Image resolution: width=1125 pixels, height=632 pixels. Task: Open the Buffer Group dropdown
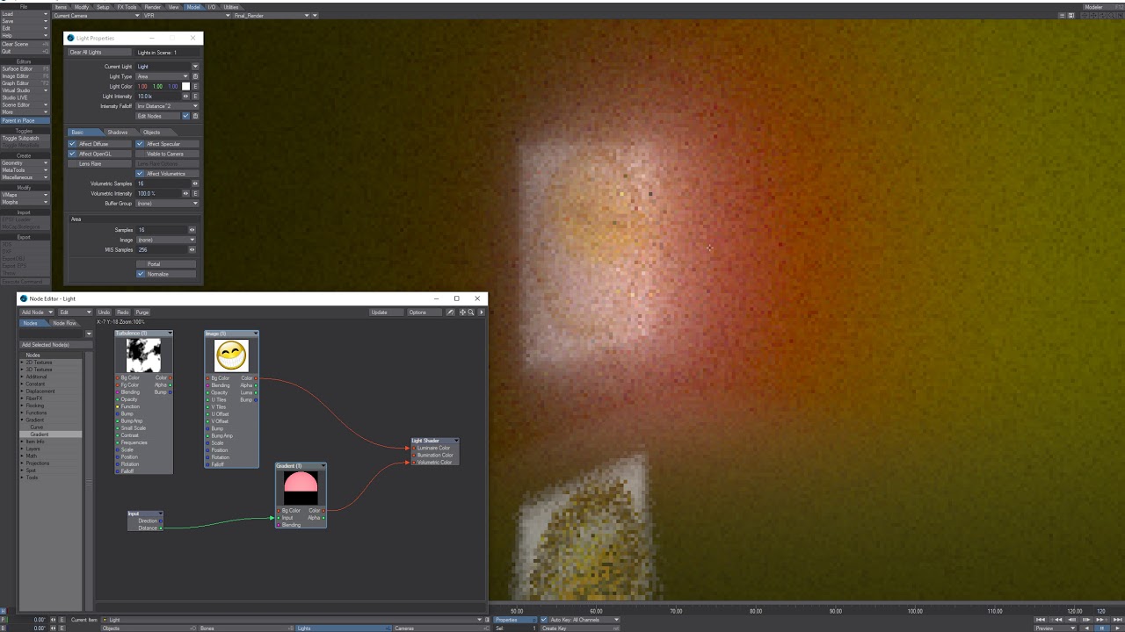(167, 204)
